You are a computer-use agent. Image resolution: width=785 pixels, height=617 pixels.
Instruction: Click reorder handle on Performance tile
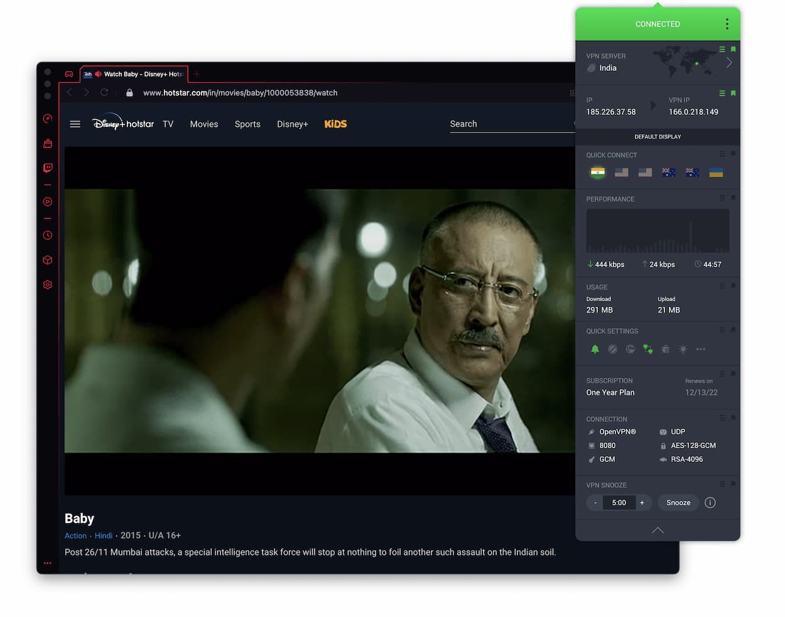[722, 198]
